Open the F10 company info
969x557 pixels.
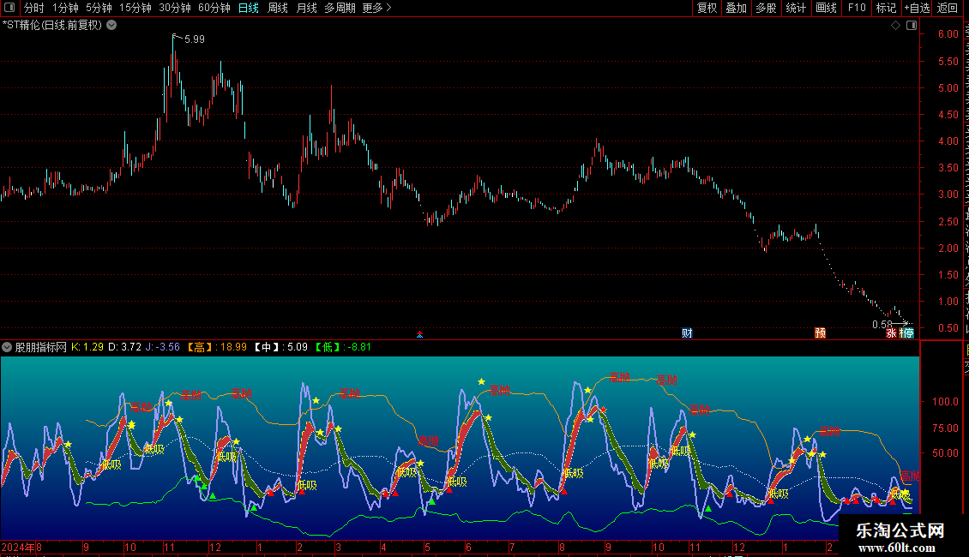(857, 8)
